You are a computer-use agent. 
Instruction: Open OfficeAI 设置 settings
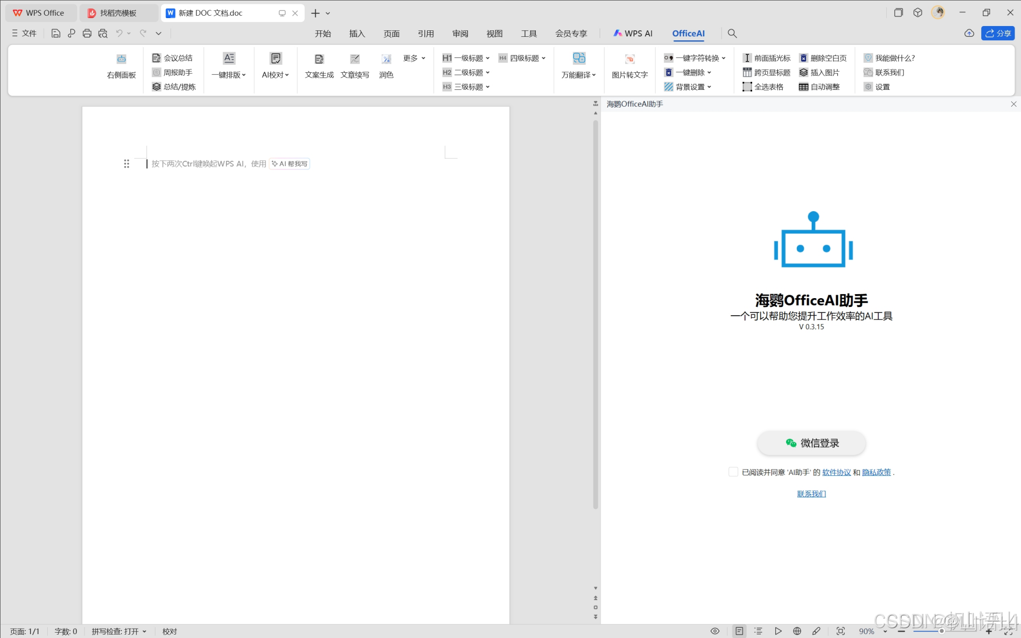[x=877, y=86]
